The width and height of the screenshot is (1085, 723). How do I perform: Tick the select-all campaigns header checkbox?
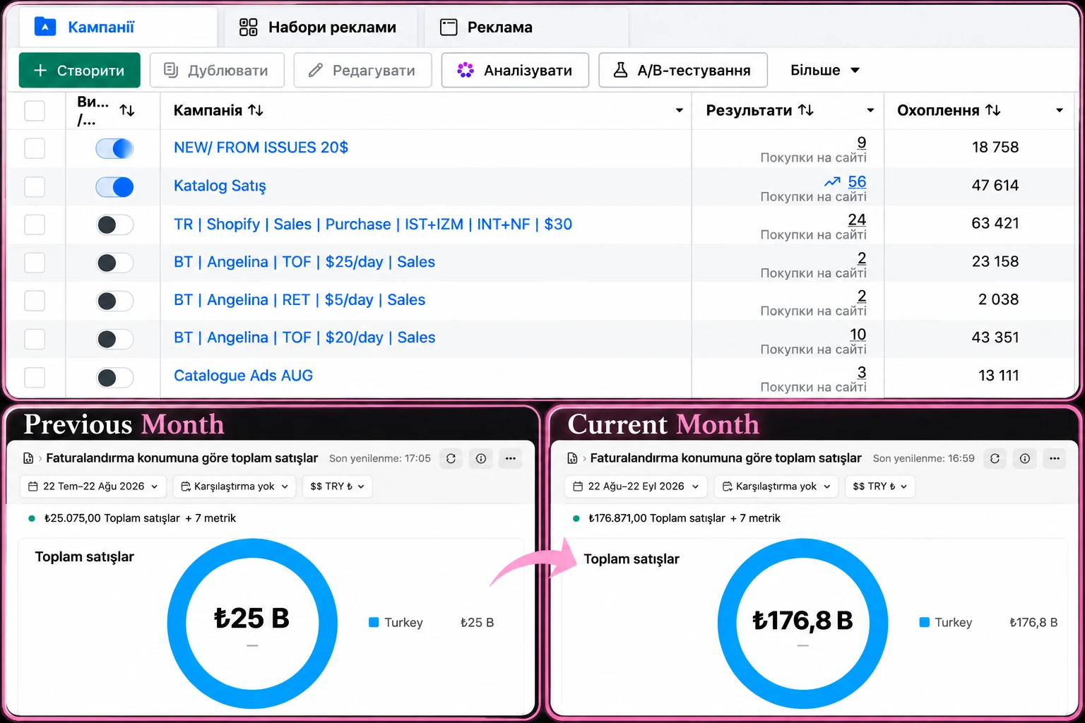(35, 111)
